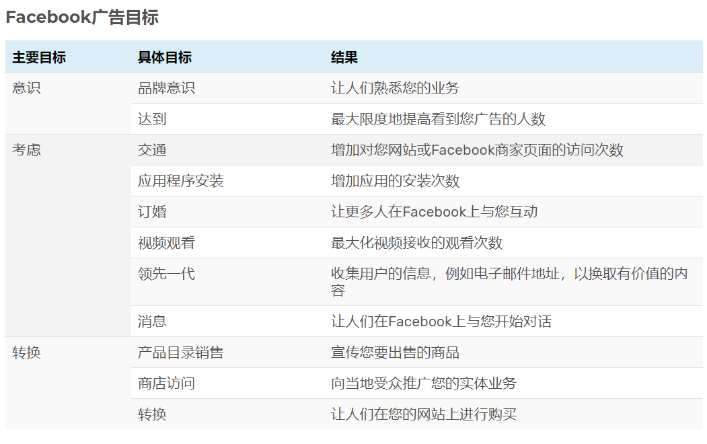Click the result "让更多人在Facebook上与您互动"
Image resolution: width=707 pixels, height=444 pixels.
[434, 211]
